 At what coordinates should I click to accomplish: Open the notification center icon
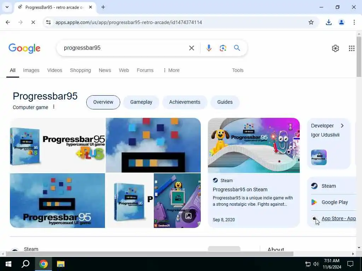(x=350, y=264)
